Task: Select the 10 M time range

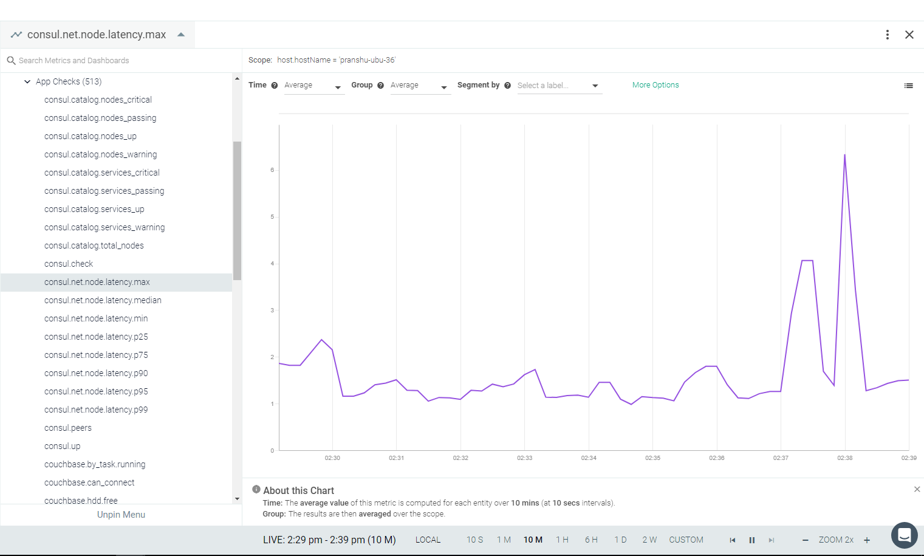Action: 533,540
